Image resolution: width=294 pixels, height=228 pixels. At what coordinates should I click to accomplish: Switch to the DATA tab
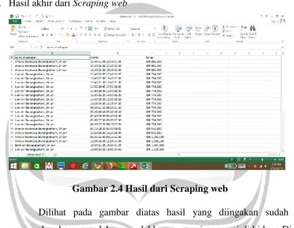pyautogui.click(x=89, y=22)
